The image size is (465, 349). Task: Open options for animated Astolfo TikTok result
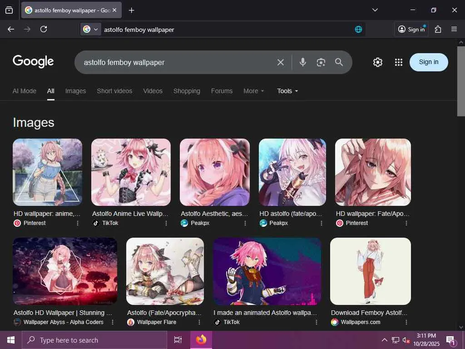[x=317, y=322]
